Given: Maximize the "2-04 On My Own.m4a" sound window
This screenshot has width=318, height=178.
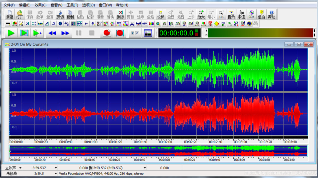Looking at the screenshot, I should coord(299,44).
